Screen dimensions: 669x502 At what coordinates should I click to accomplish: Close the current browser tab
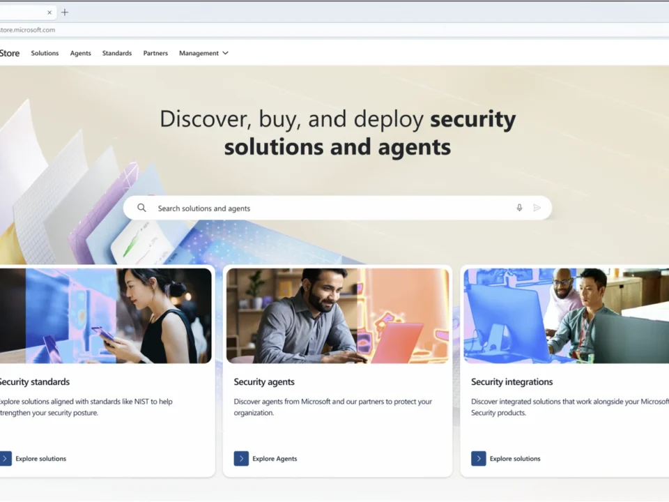tap(49, 13)
